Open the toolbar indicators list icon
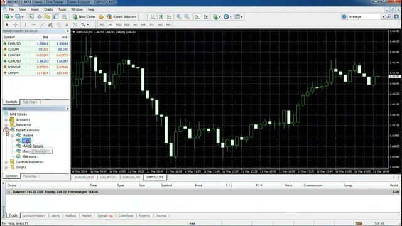 [215, 17]
